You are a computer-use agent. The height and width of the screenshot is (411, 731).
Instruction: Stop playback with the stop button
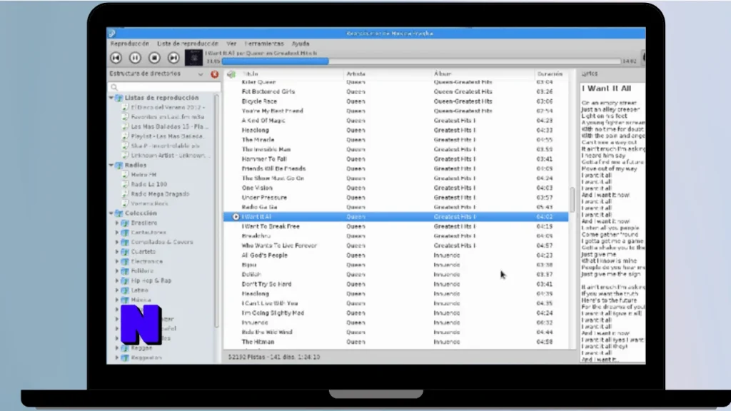(x=154, y=58)
